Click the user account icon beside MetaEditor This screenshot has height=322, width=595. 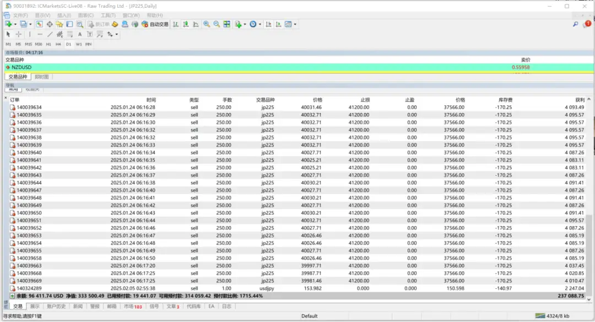(125, 24)
